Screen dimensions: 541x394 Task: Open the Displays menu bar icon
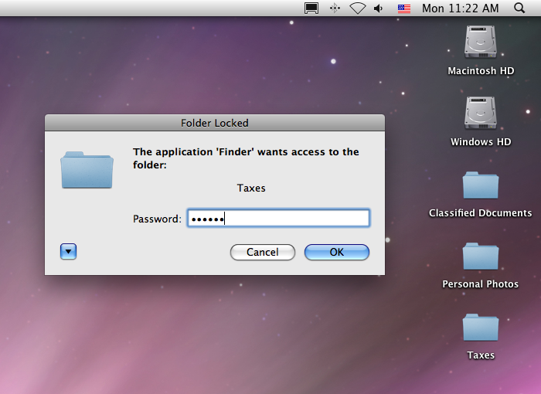(x=311, y=8)
